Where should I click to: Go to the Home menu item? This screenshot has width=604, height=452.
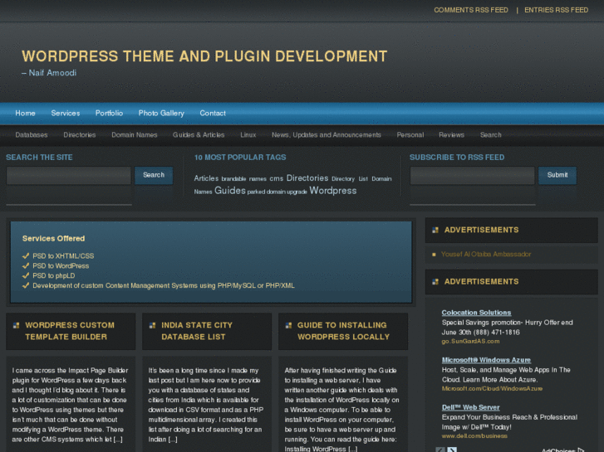(26, 113)
